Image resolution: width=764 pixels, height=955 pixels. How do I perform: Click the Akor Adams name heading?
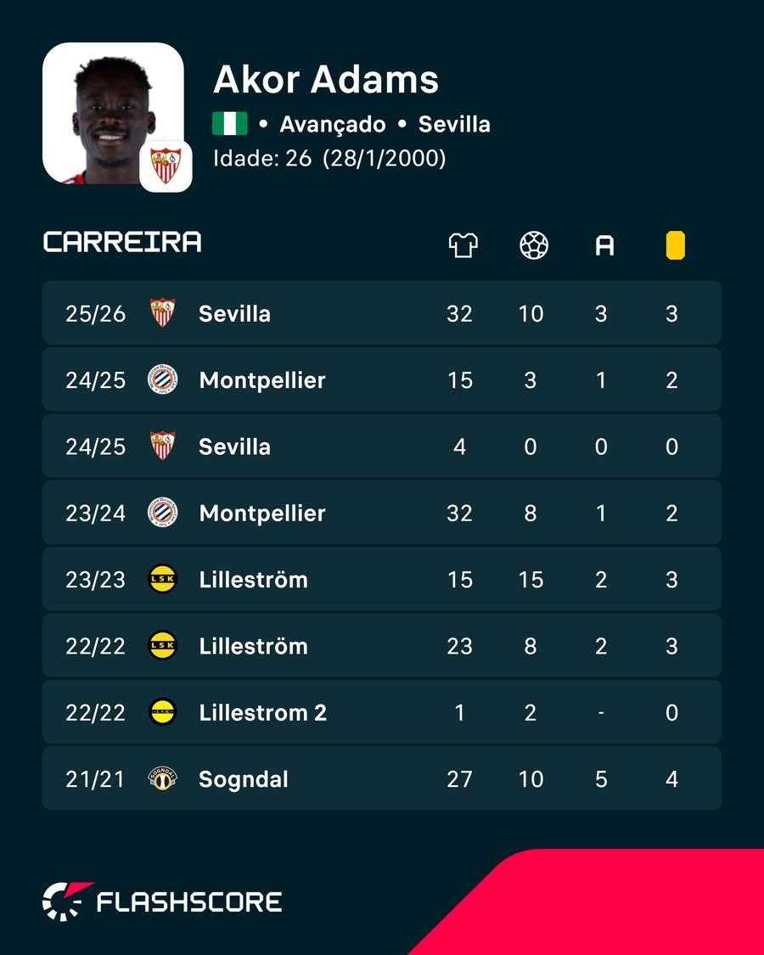click(326, 79)
